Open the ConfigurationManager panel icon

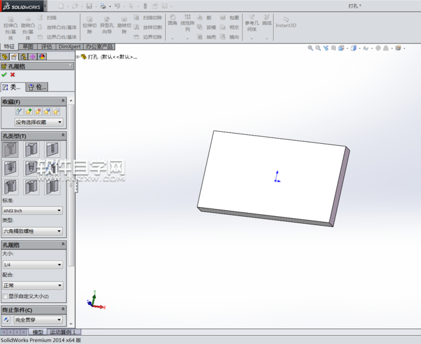pyautogui.click(x=24, y=57)
